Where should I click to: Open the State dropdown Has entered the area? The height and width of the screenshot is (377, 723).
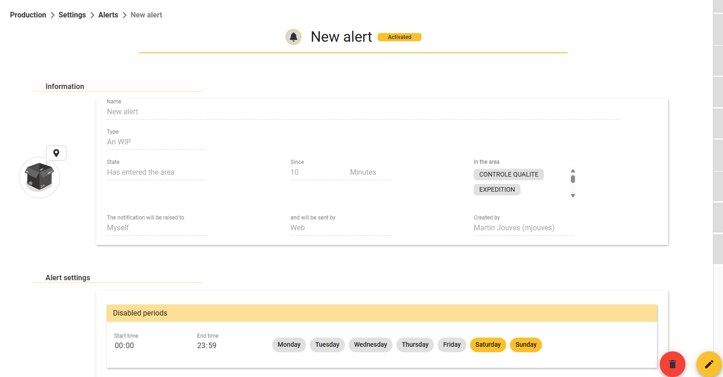[x=157, y=172]
